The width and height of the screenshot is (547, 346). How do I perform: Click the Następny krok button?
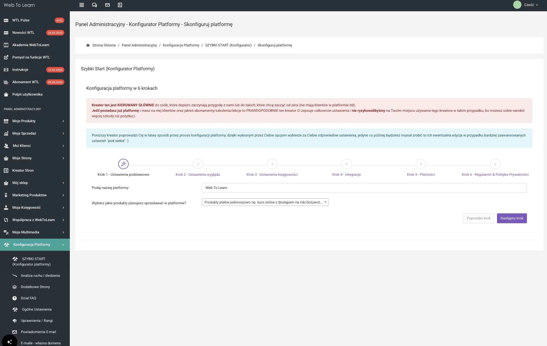(x=512, y=218)
